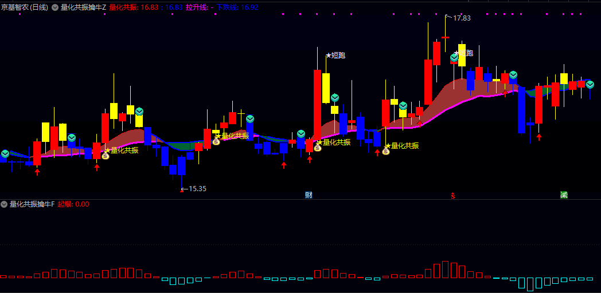Click the money bag icon beside the leftmost ★量化共振 label
This screenshot has height=293, width=601.
click(x=106, y=156)
